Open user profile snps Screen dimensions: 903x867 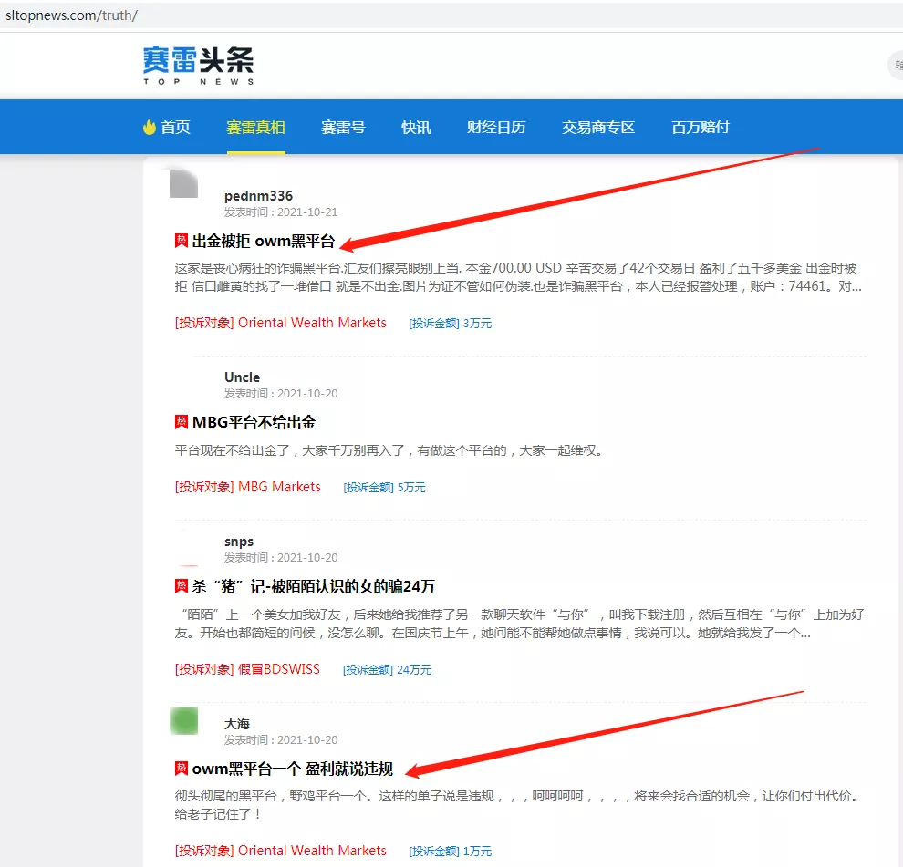click(239, 542)
